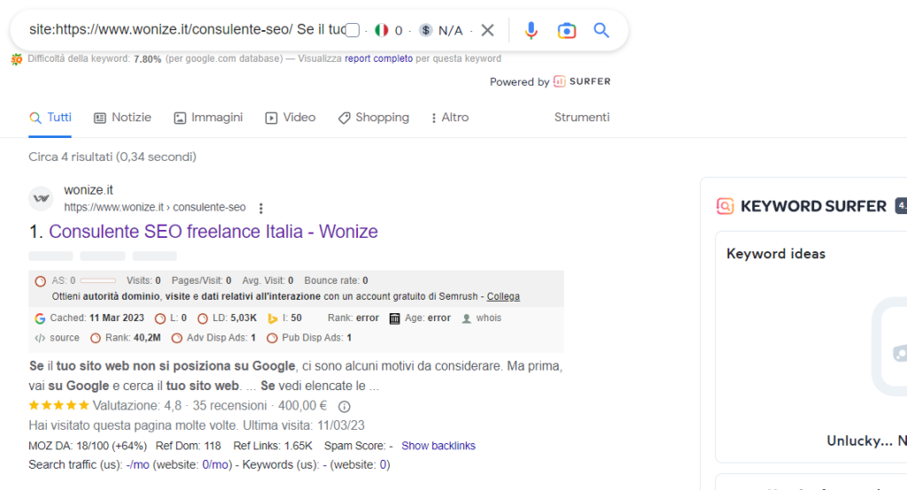Click the Surfer logo
The height and width of the screenshot is (490, 907).
pyautogui.click(x=582, y=81)
